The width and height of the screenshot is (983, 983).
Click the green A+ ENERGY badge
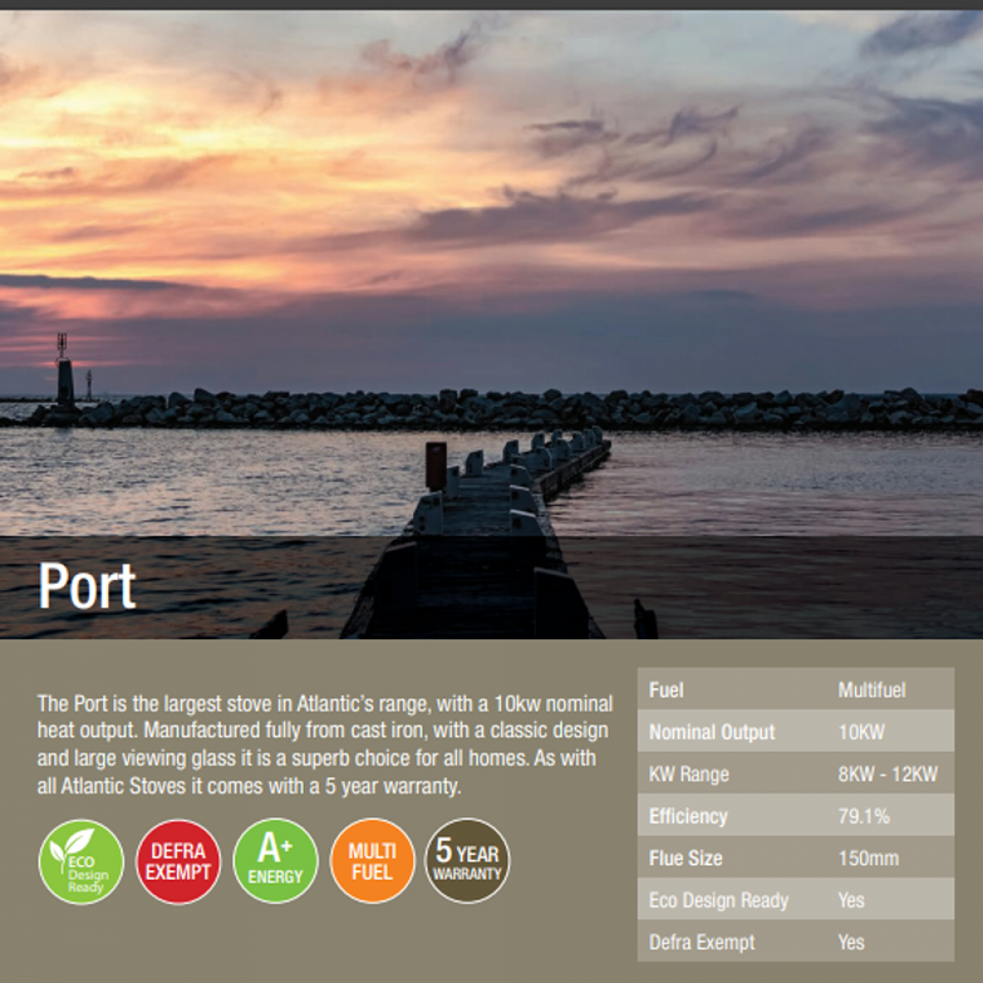(x=275, y=861)
